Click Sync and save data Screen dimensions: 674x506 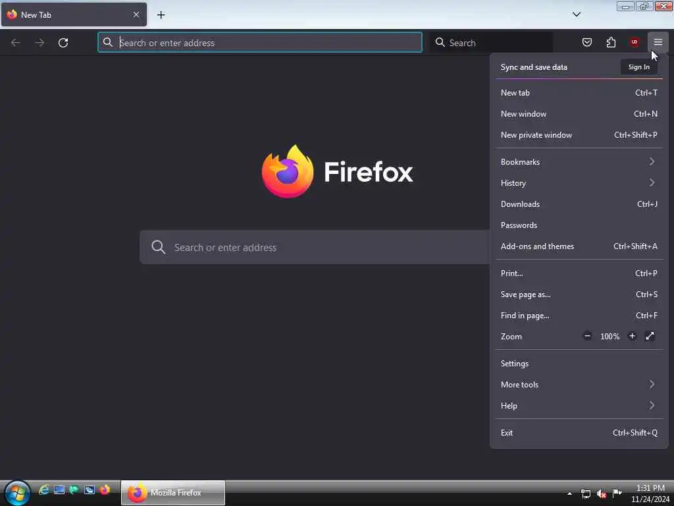534,67
